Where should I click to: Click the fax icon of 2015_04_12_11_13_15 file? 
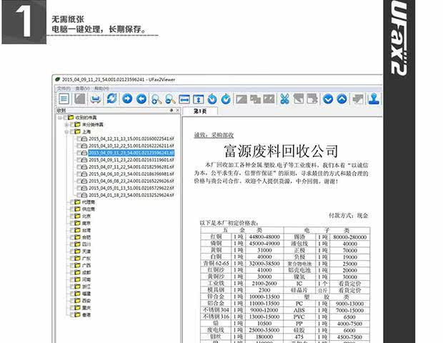click(84, 139)
